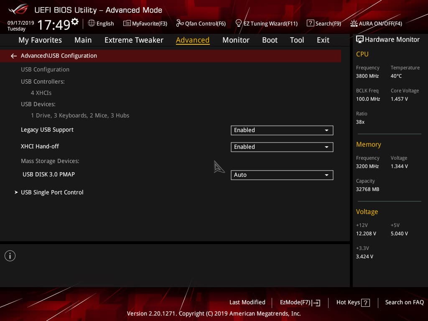Open date and time settings gear
The height and width of the screenshot is (321, 428).
coord(75,22)
